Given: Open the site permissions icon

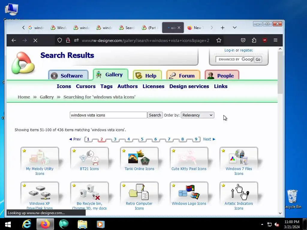Looking at the screenshot, I should tap(76, 40).
